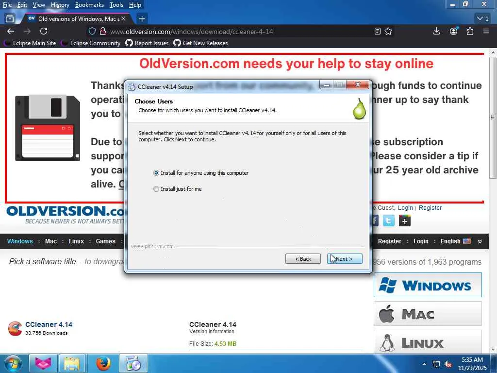Switch to CCleaner installer in taskbar
The width and height of the screenshot is (497, 373).
[x=133, y=363]
